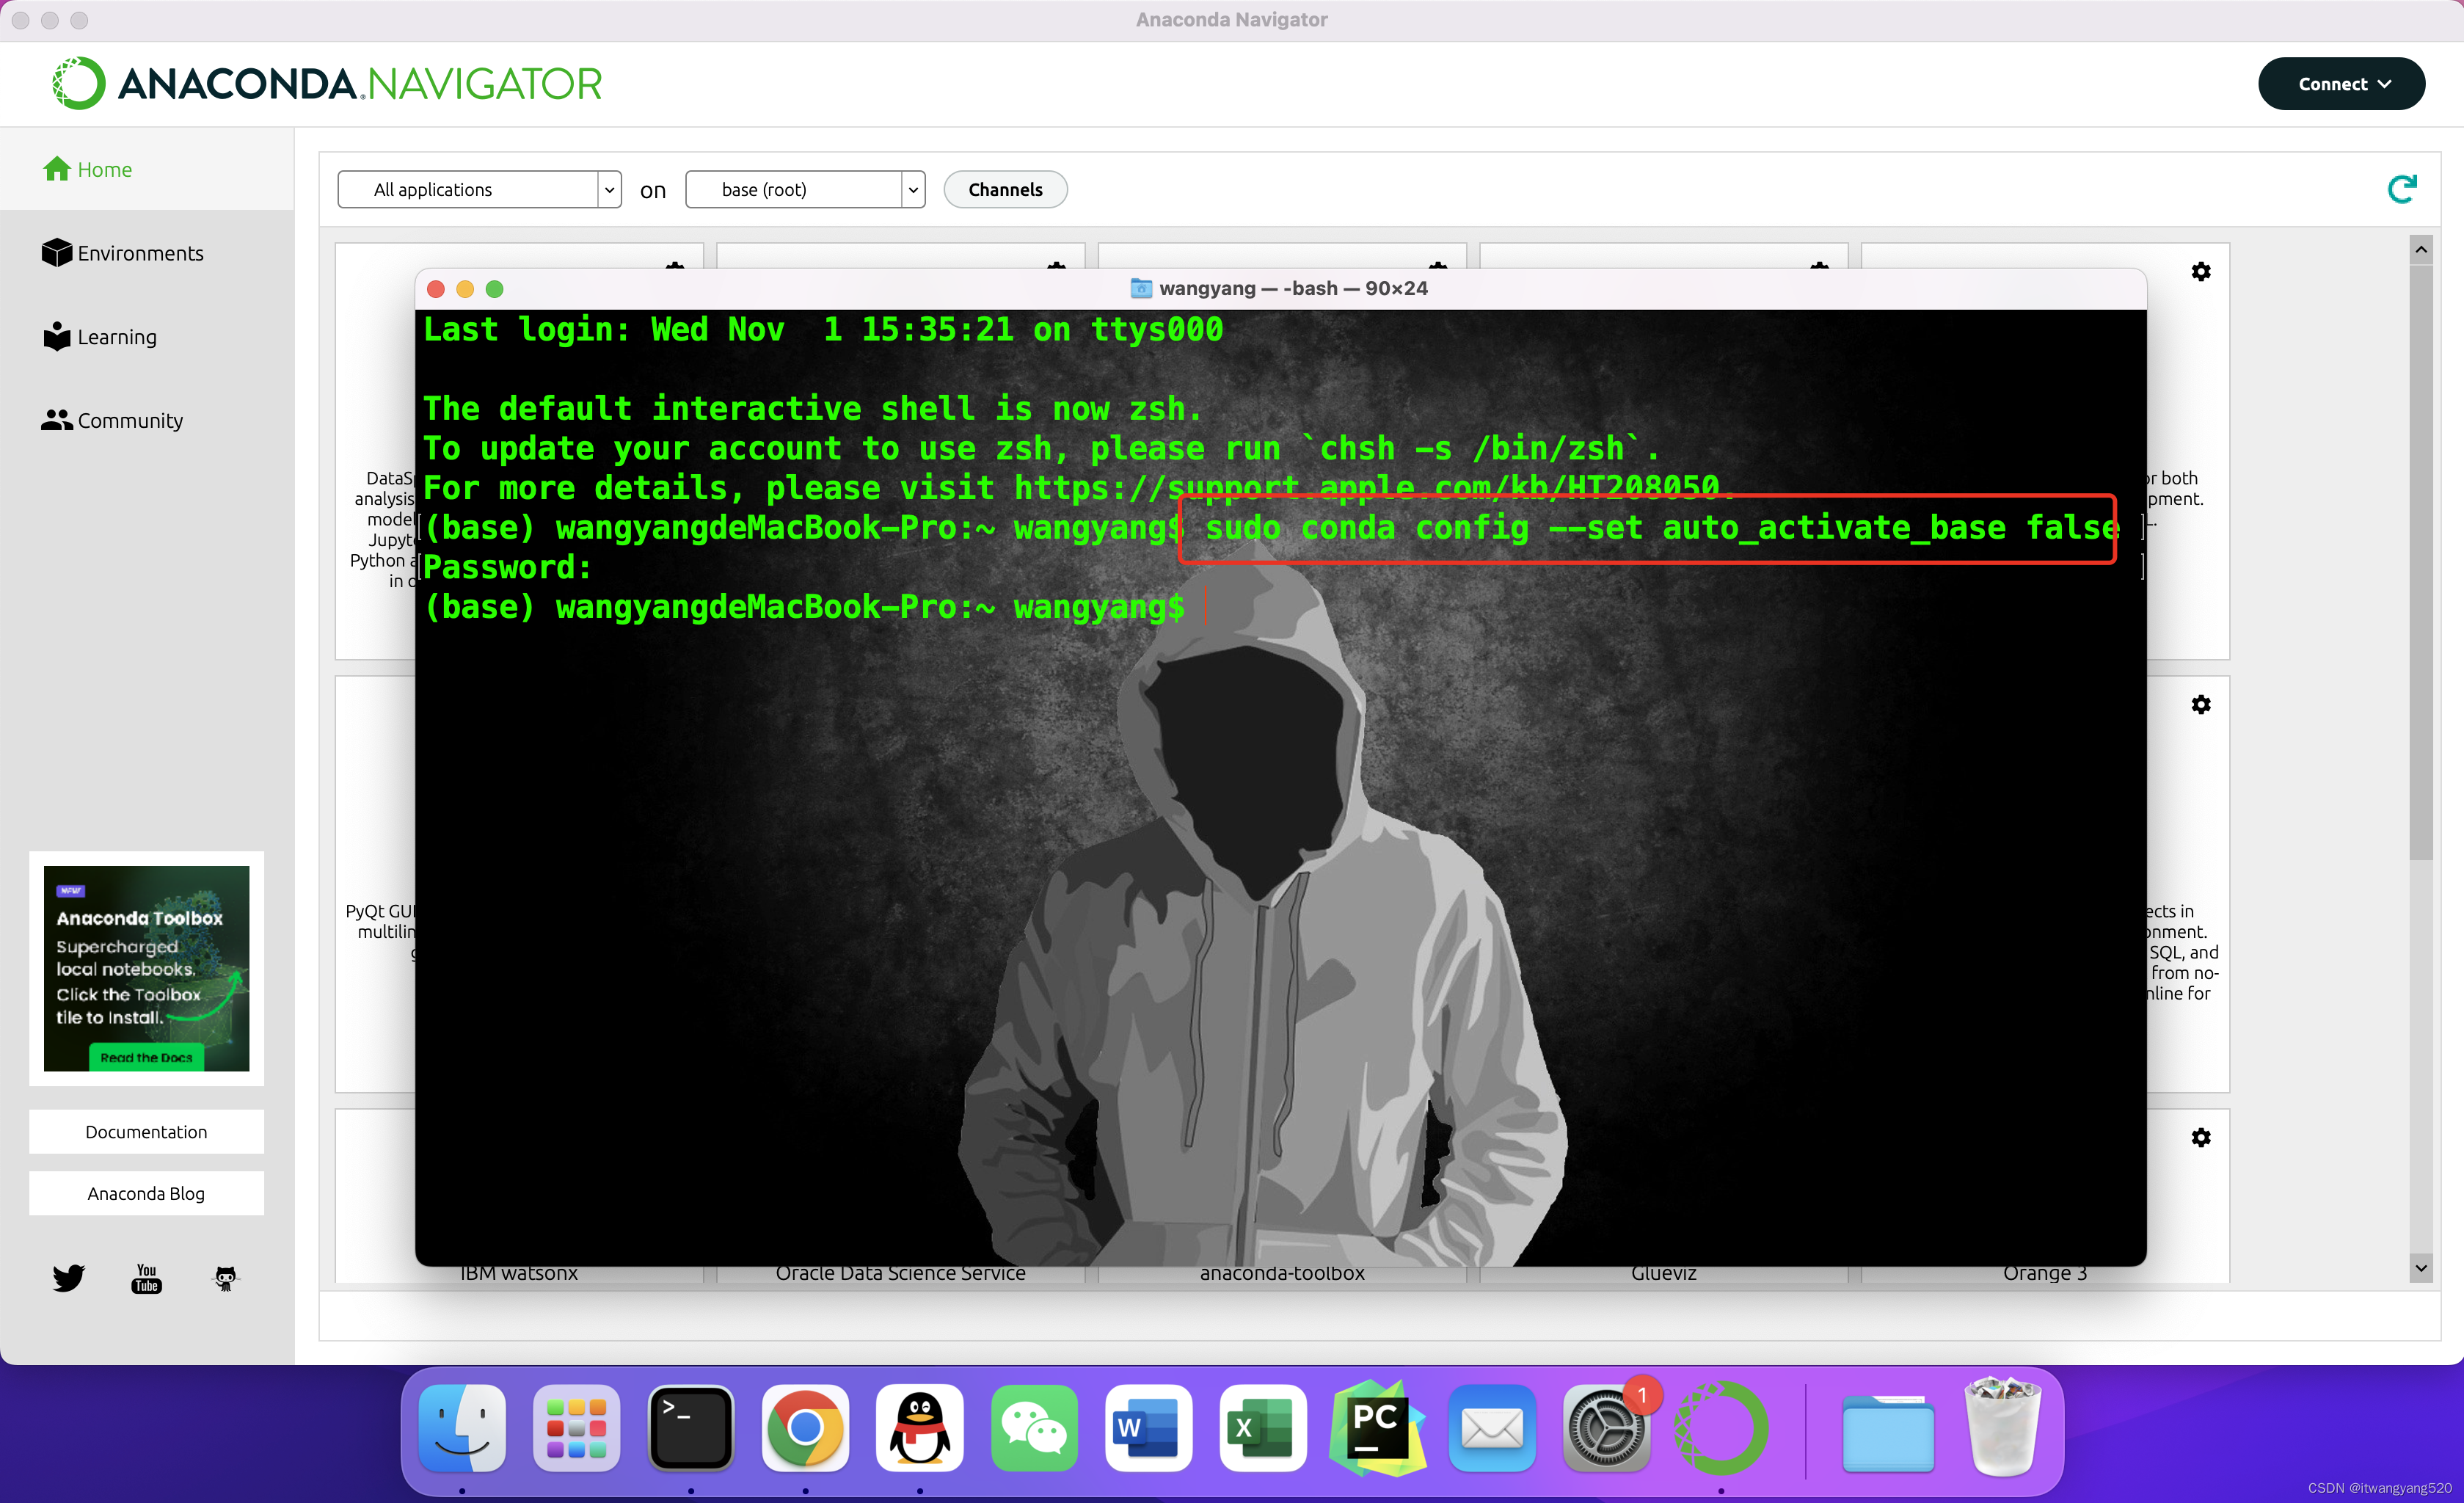Screen dimensions: 2464x1503
Task: Open PyCharm from the Dock
Action: click(1377, 1428)
